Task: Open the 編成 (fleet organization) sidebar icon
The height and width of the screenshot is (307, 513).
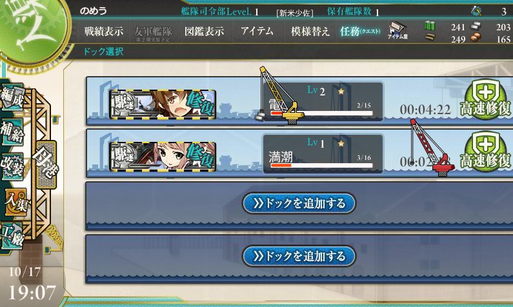Action: (x=12, y=98)
